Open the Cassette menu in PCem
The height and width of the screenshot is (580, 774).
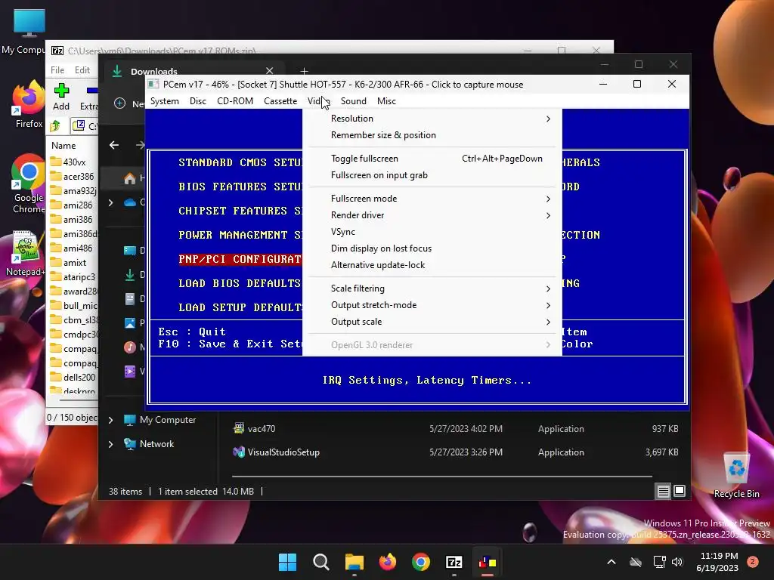pos(280,101)
